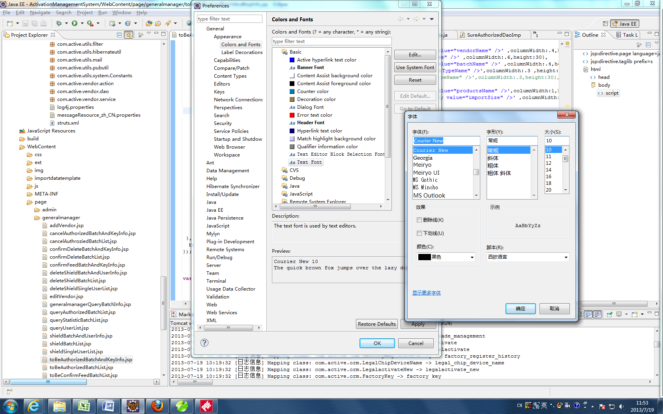Click the Pin Console icon
663x414 pixels.
[x=610, y=314]
